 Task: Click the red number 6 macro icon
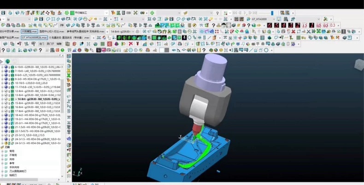(269, 25)
